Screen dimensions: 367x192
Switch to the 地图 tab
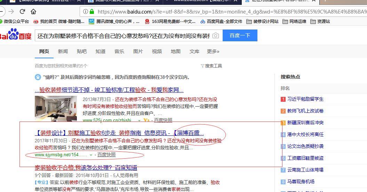pos(176,51)
